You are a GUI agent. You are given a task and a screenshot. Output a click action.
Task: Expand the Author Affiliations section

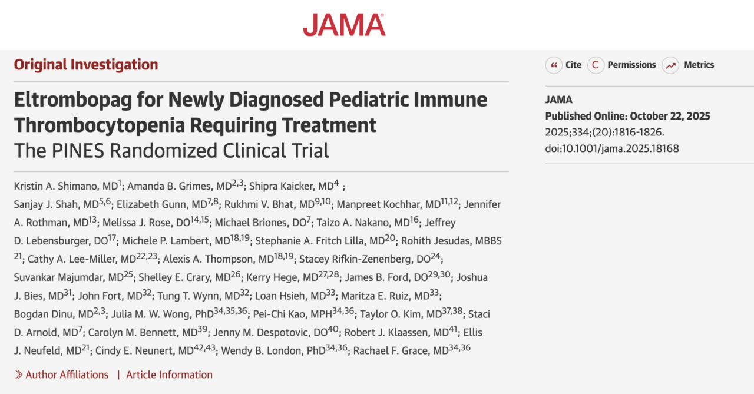pos(67,375)
